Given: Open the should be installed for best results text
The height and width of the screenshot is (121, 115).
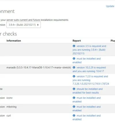Looking at the screenshot, I should tap(88, 91).
